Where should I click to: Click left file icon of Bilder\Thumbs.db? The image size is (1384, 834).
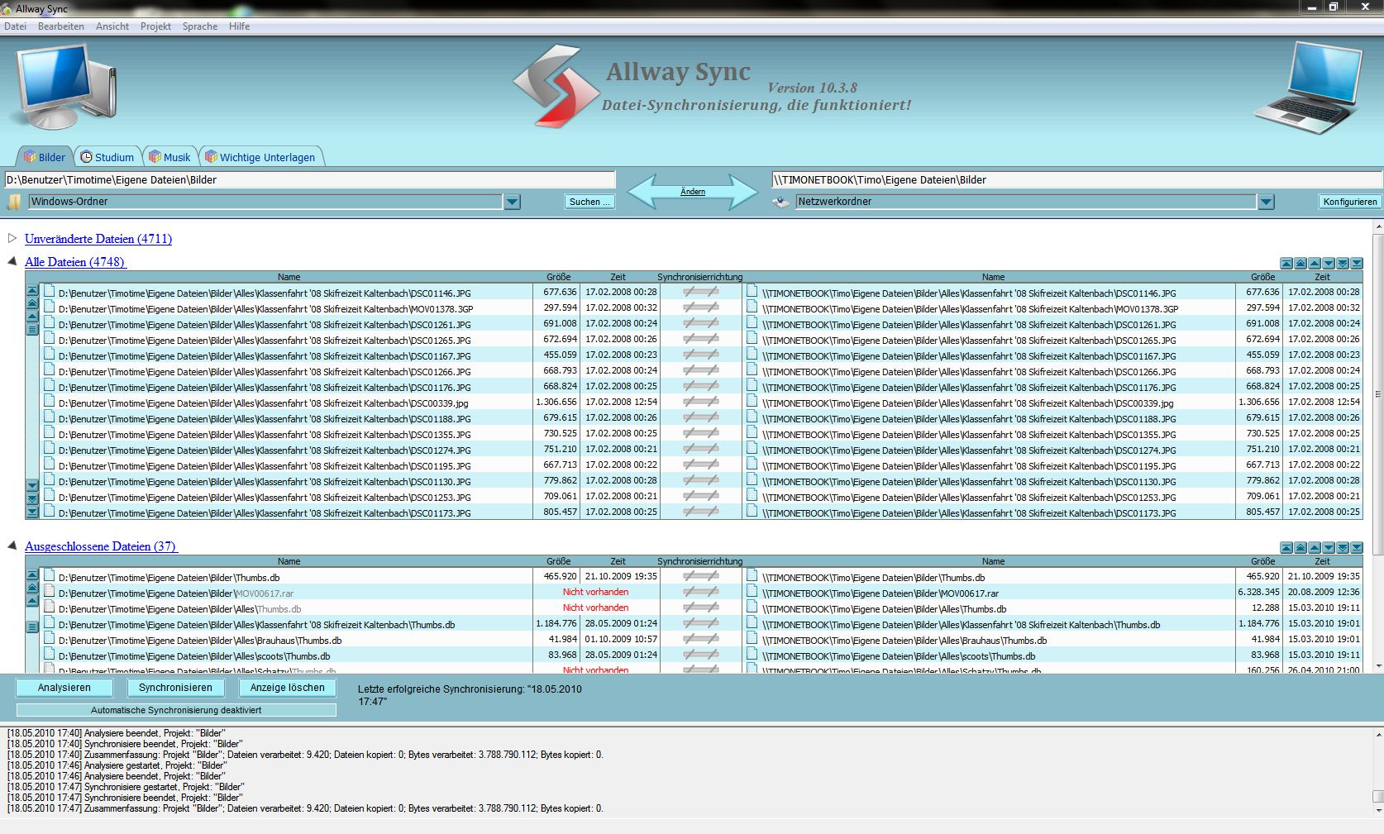[x=50, y=576]
